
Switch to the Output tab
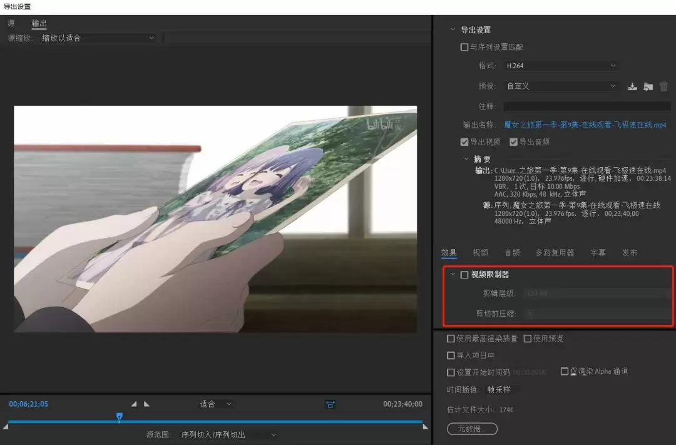pyautogui.click(x=39, y=23)
